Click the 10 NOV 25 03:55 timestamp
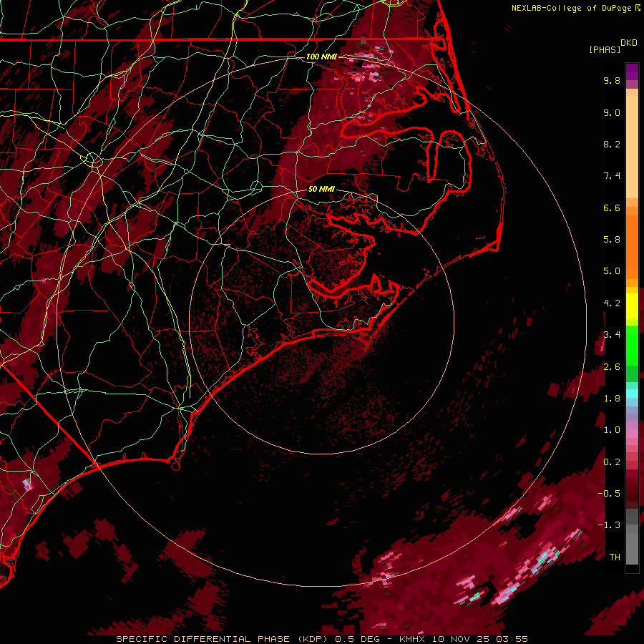The image size is (644, 644). click(x=479, y=639)
